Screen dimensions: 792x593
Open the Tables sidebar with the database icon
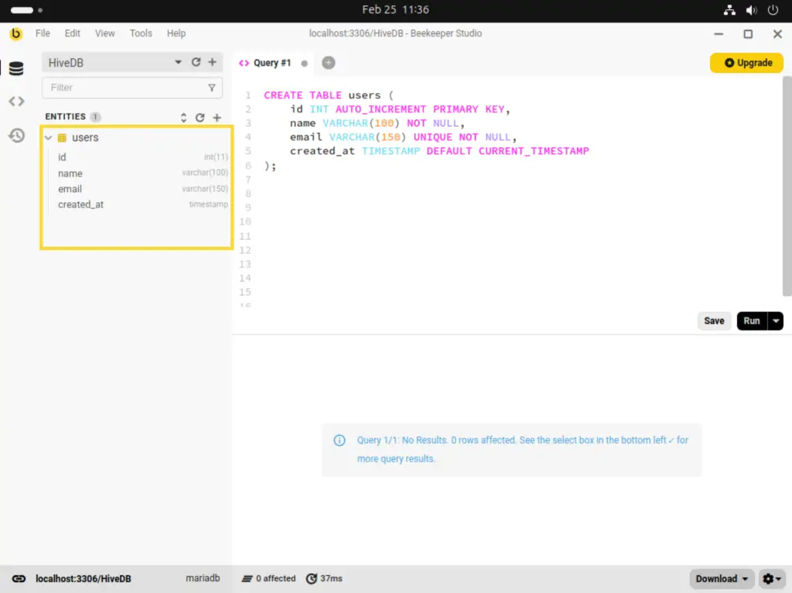click(x=16, y=67)
